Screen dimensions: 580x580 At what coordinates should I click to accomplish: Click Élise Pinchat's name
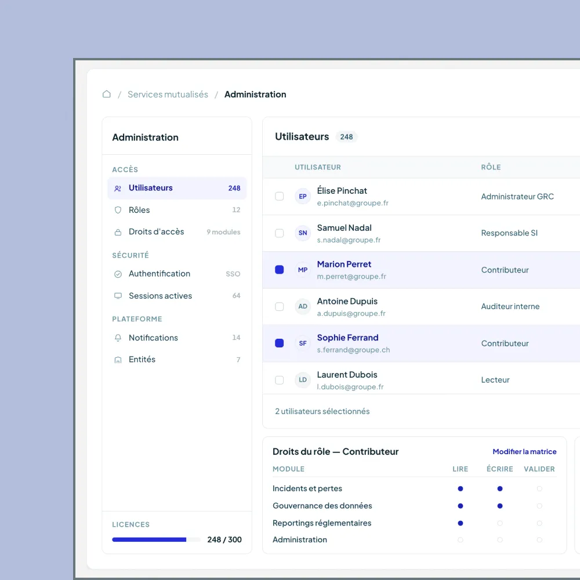point(342,191)
